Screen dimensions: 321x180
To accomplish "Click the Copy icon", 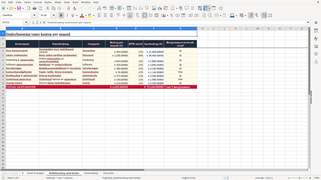I will coord(53,8).
